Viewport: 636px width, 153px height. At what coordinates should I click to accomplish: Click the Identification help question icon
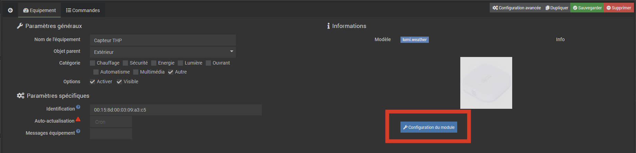click(78, 107)
